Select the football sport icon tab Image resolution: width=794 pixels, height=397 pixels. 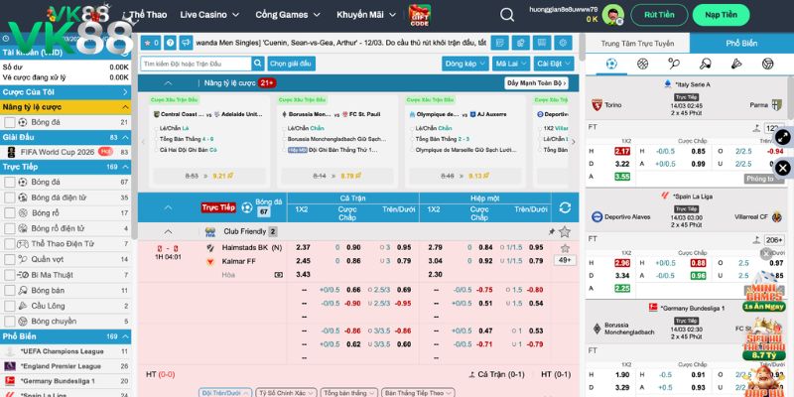point(611,64)
